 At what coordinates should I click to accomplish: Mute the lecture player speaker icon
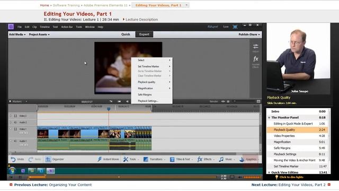click(x=240, y=177)
